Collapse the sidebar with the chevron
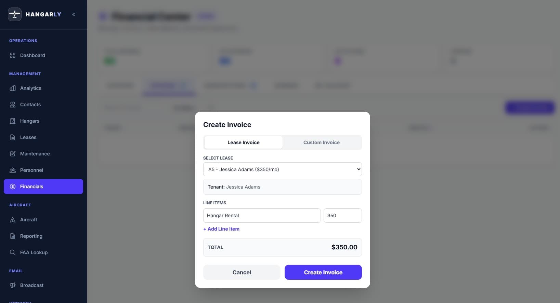 [x=74, y=14]
